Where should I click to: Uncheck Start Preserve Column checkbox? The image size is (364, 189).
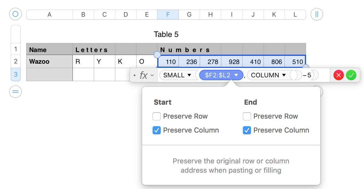tap(157, 131)
